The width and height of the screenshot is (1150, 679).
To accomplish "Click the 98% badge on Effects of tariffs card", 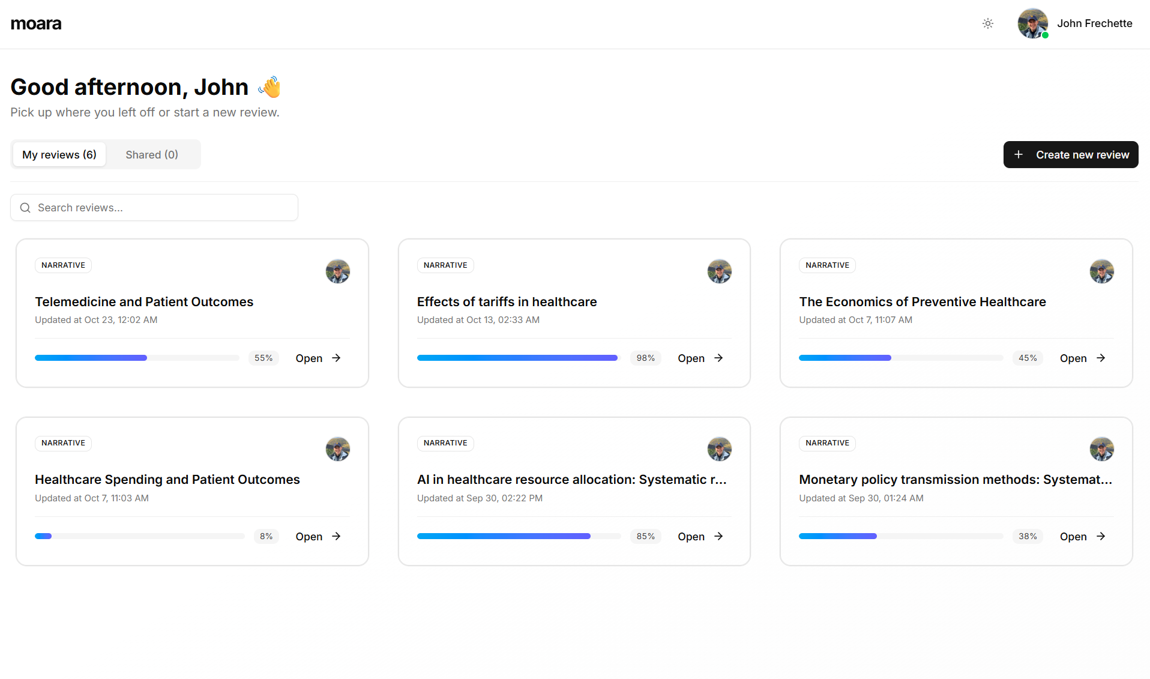I will [645, 358].
